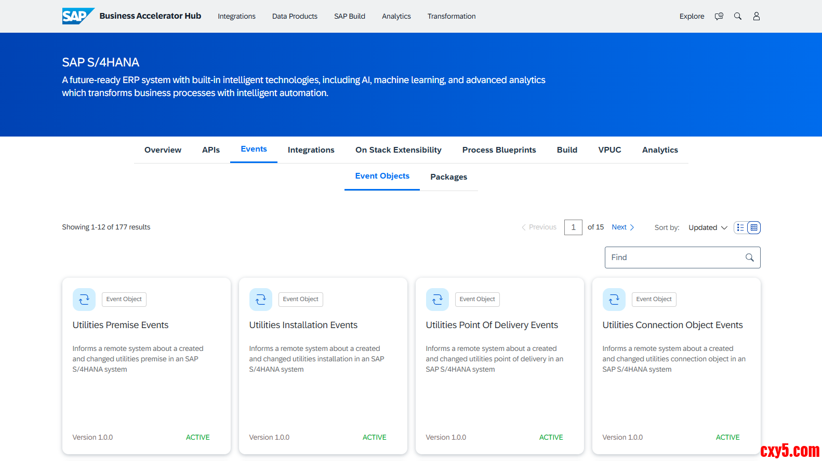
Task: Click the SAP logo in header
Action: point(77,16)
